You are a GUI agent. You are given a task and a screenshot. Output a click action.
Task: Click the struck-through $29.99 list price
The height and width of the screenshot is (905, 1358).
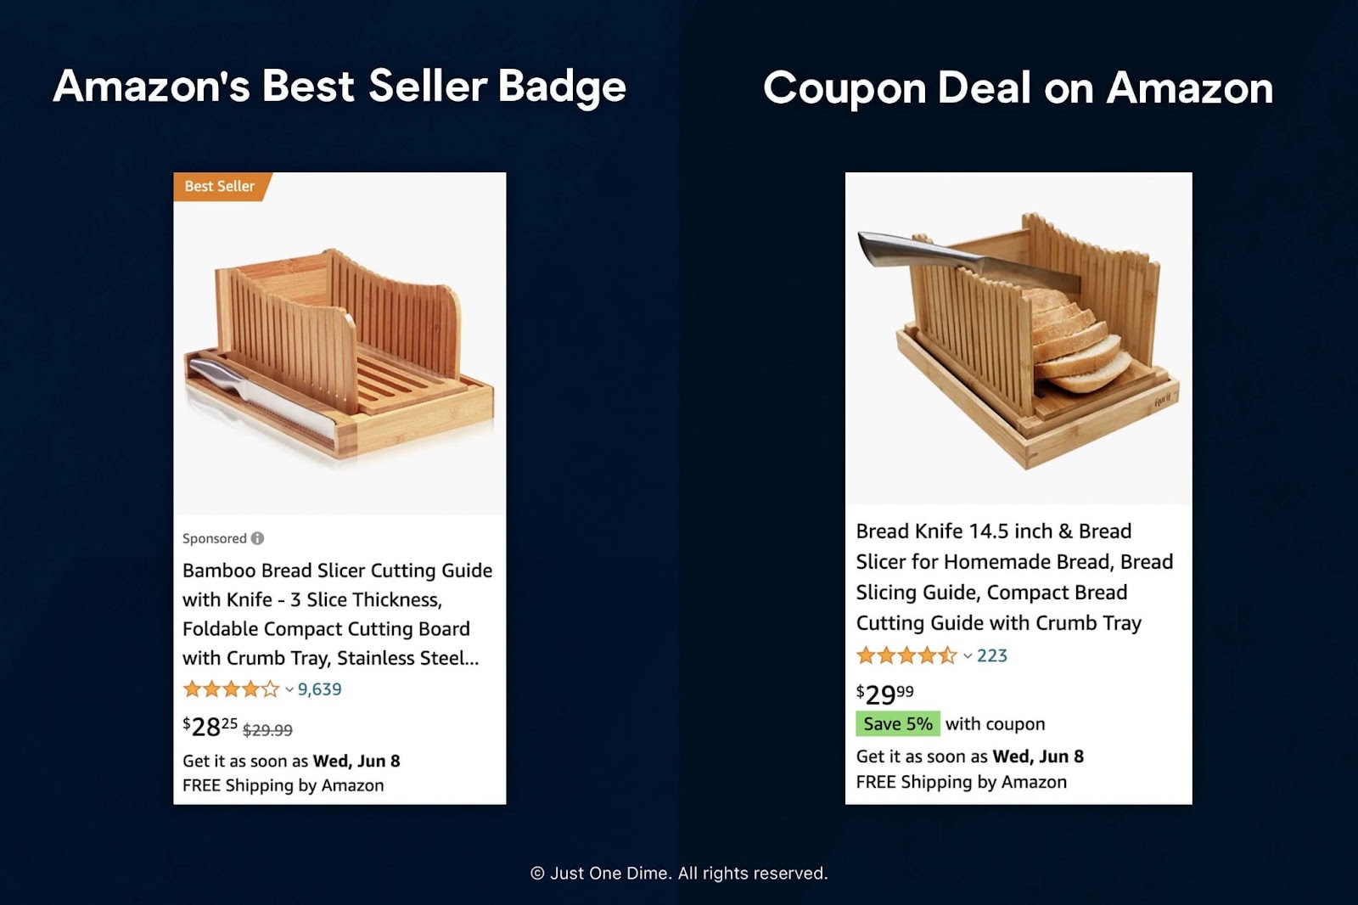pyautogui.click(x=267, y=730)
